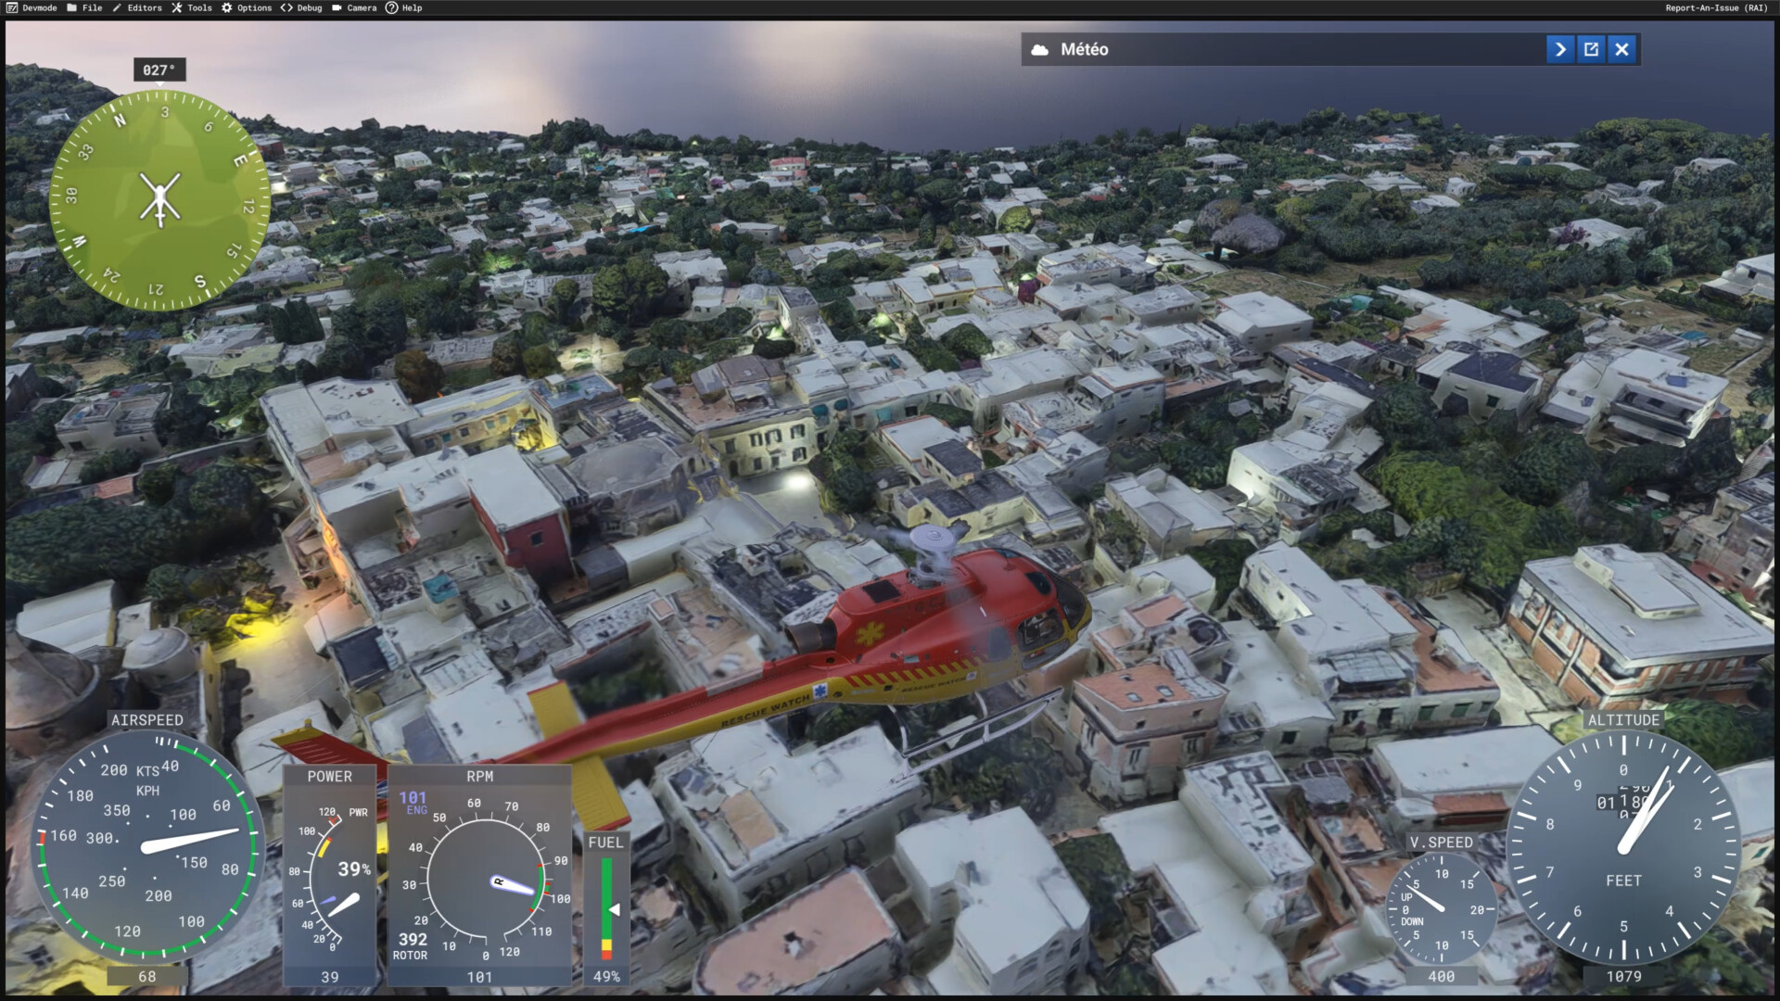1780x1001 pixels.
Task: Click the Power gauge
Action: (x=330, y=876)
